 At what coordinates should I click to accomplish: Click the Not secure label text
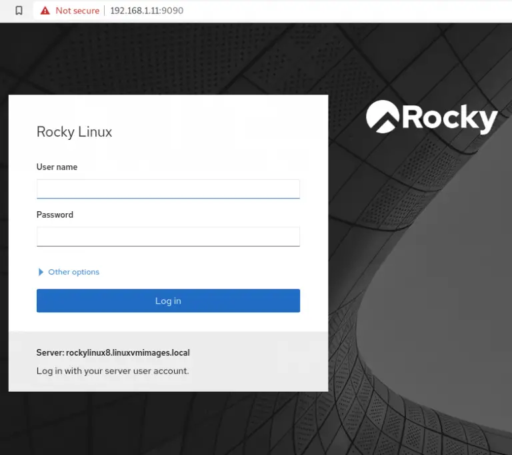[77, 11]
